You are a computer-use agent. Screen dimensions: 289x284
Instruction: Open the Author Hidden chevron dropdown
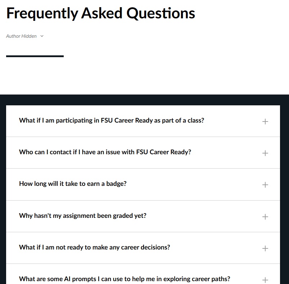pyautogui.click(x=42, y=36)
